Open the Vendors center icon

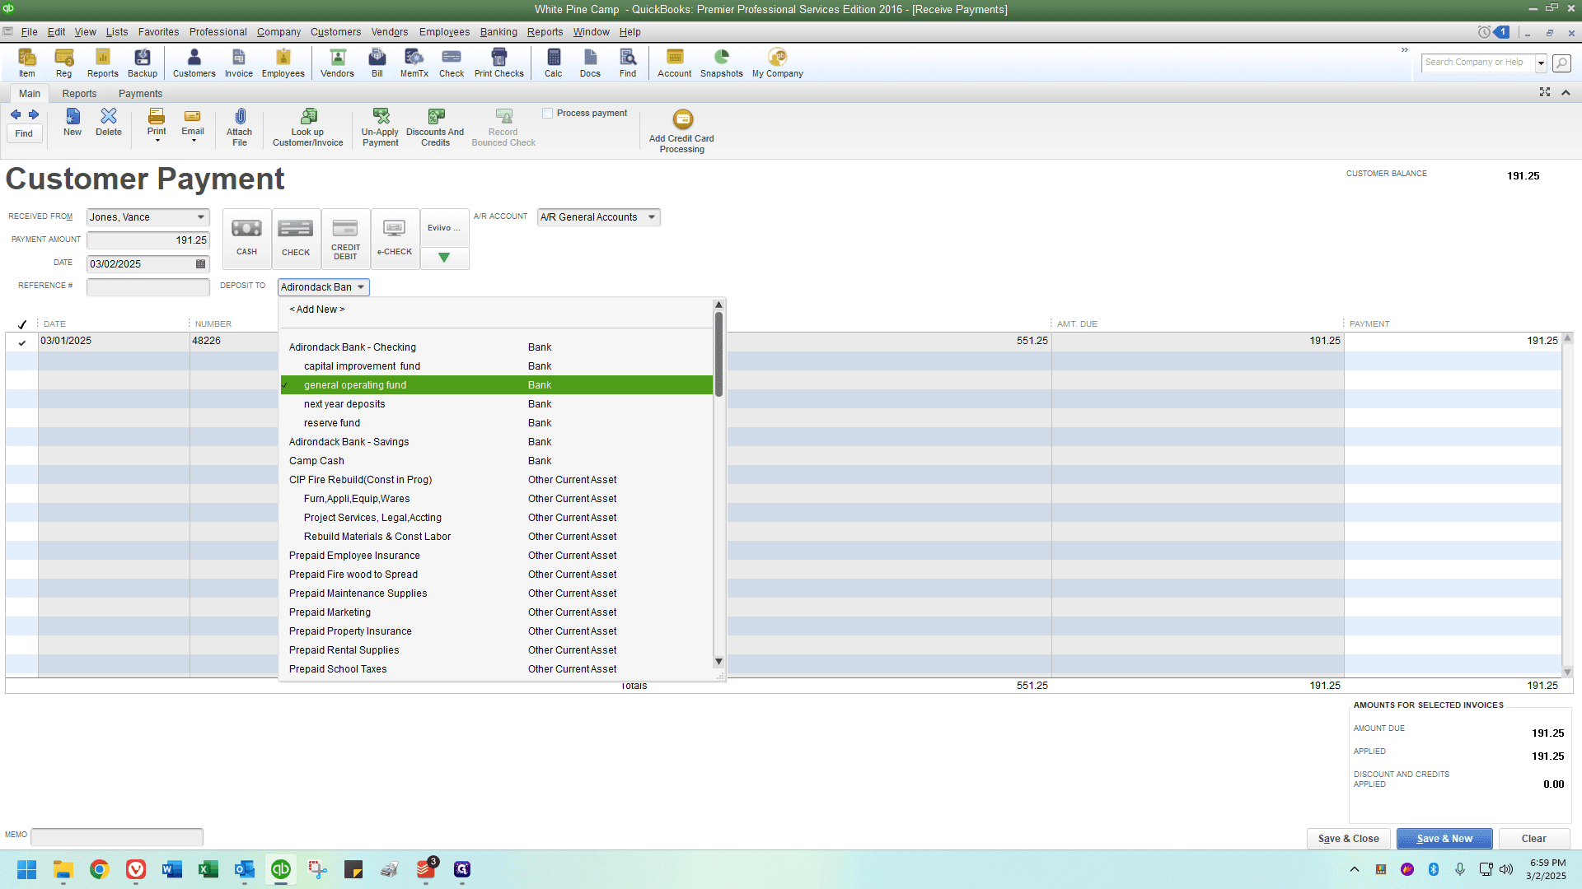click(337, 63)
